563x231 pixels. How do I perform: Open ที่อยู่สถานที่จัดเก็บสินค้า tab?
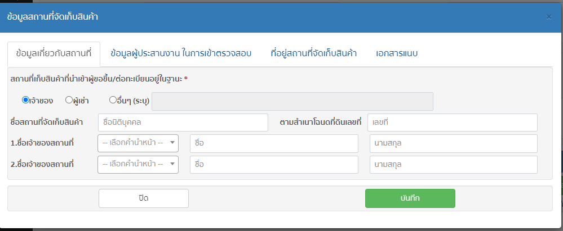[x=313, y=54]
